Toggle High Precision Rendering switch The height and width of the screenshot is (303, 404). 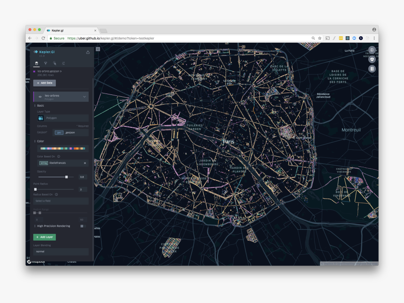point(83,226)
